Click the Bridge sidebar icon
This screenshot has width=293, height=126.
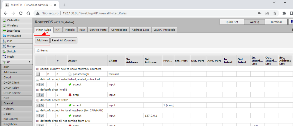pos(4,46)
